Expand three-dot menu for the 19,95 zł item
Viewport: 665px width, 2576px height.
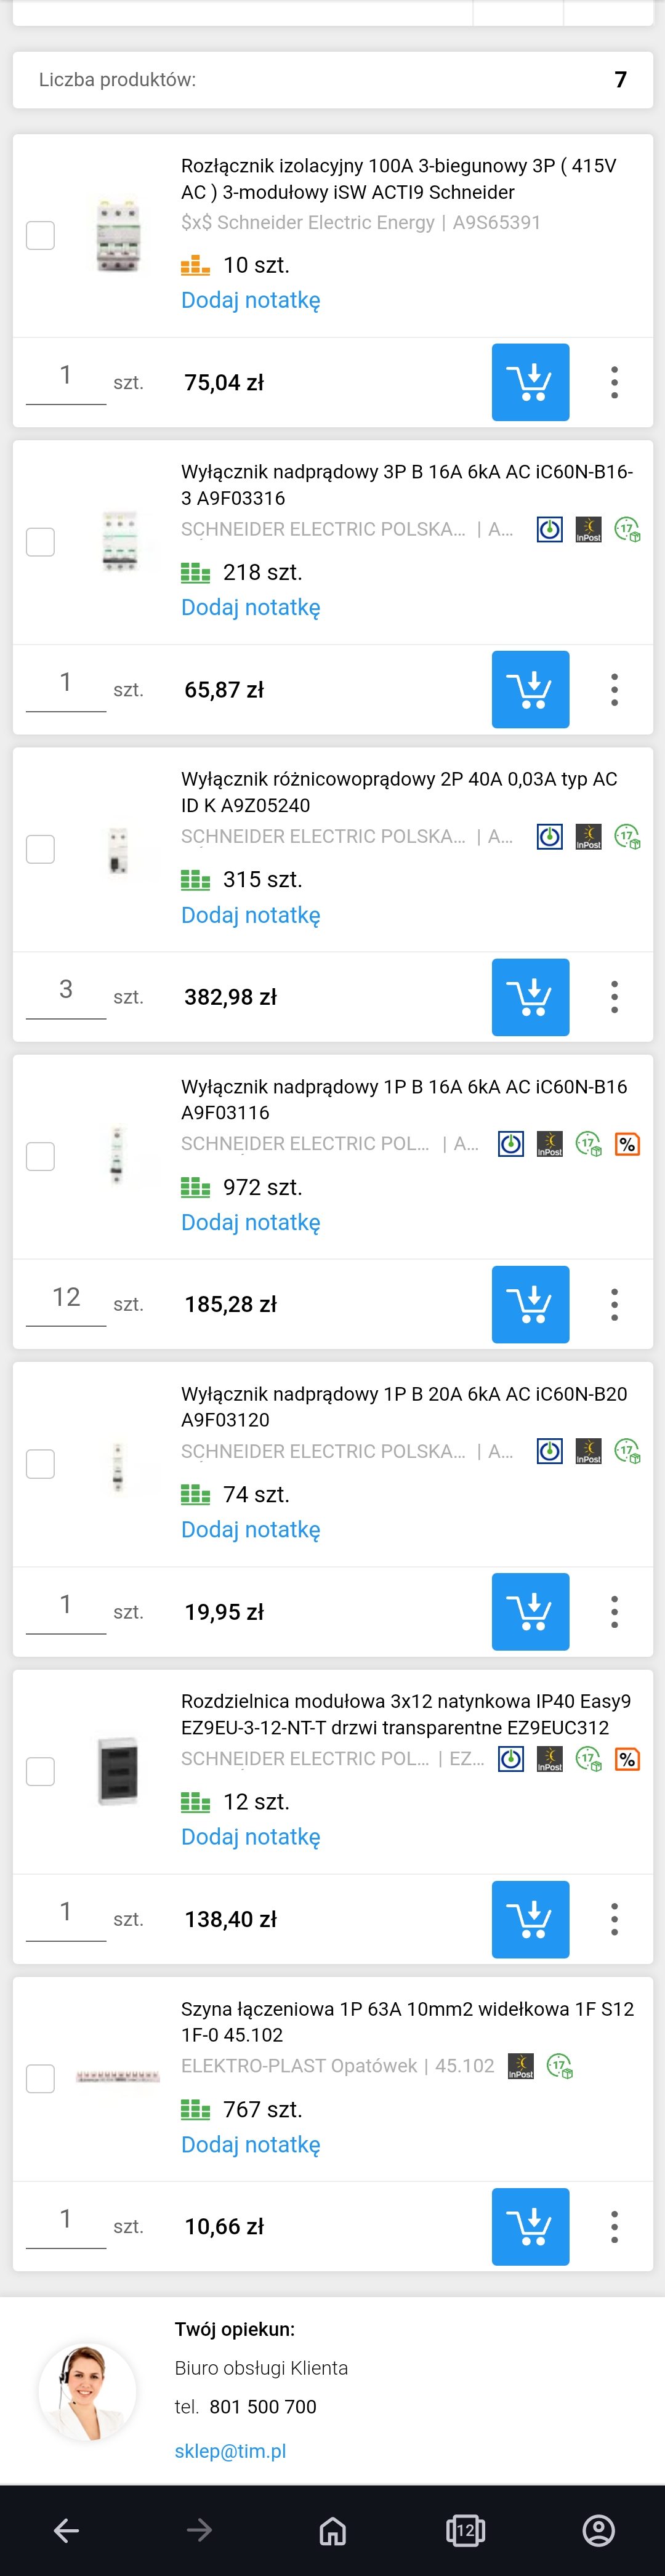614,1612
